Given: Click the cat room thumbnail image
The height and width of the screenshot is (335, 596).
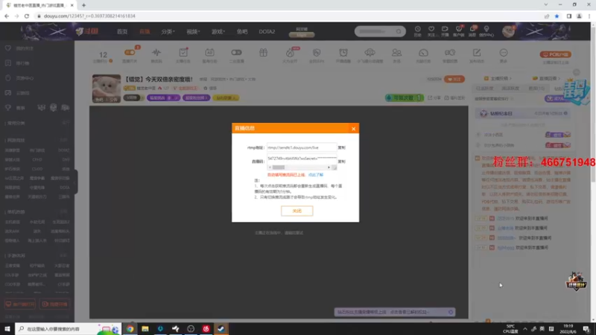Looking at the screenshot, I should coord(107,88).
